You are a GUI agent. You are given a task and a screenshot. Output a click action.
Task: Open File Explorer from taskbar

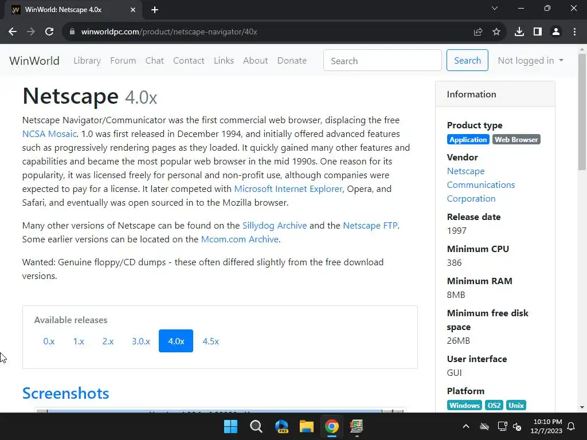[x=307, y=426]
